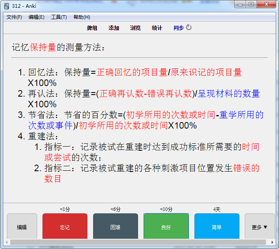Image resolution: width=279 pixels, height=249 pixels.
Task: Open the 帮助(H) menu
Action: (x=82, y=17)
